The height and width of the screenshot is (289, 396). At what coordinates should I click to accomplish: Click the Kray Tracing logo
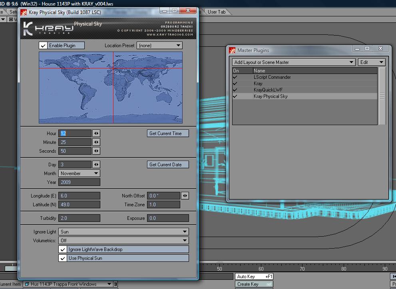tap(48, 29)
